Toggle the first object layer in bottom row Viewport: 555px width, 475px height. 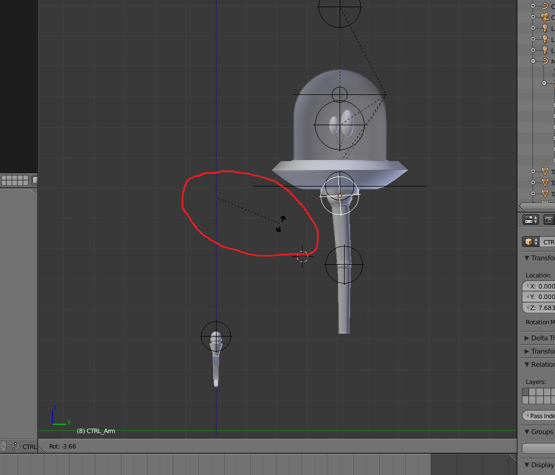(x=526, y=399)
